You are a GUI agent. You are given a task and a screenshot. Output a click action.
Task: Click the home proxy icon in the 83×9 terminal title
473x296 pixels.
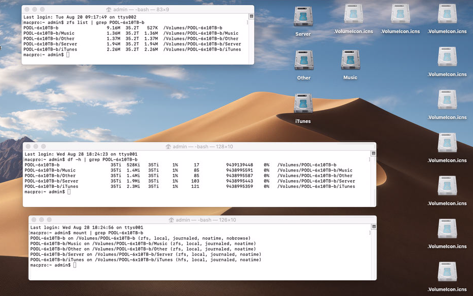(x=109, y=9)
